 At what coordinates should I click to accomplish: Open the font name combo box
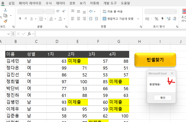31,11
